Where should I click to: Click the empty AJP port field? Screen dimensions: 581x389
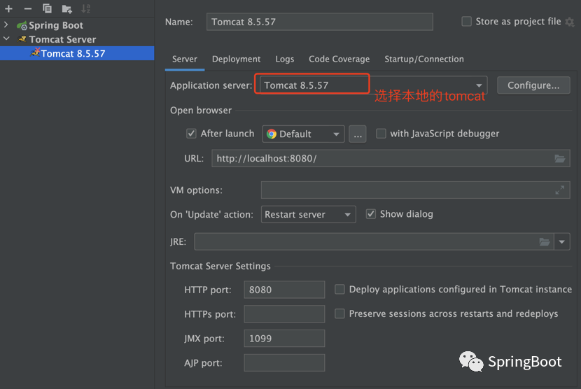284,363
